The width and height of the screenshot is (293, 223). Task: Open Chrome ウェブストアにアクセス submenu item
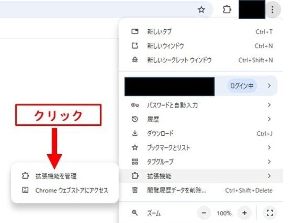[65, 190]
